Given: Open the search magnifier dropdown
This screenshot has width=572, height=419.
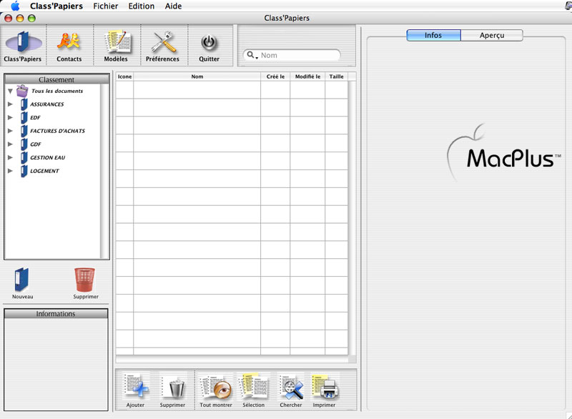Looking at the screenshot, I should [x=252, y=56].
